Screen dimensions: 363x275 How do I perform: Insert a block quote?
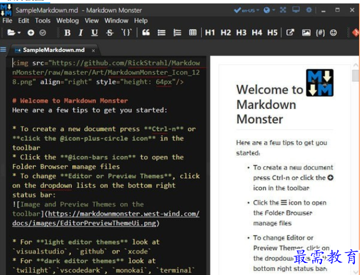point(146,33)
